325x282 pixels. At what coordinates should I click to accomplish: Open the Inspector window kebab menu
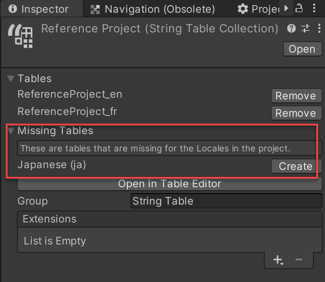click(x=314, y=8)
